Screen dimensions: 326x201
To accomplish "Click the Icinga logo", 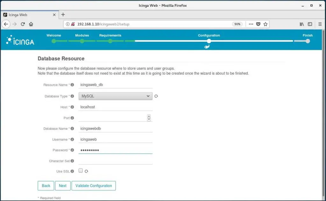I will click(20, 40).
